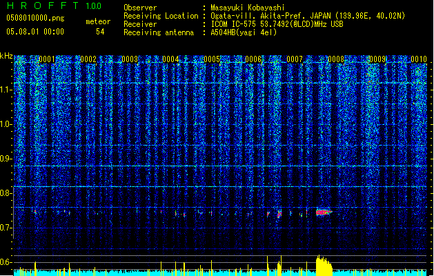Click observer name Masayuki Kobayashi
Screen dimensions: 434x276
click(248, 8)
